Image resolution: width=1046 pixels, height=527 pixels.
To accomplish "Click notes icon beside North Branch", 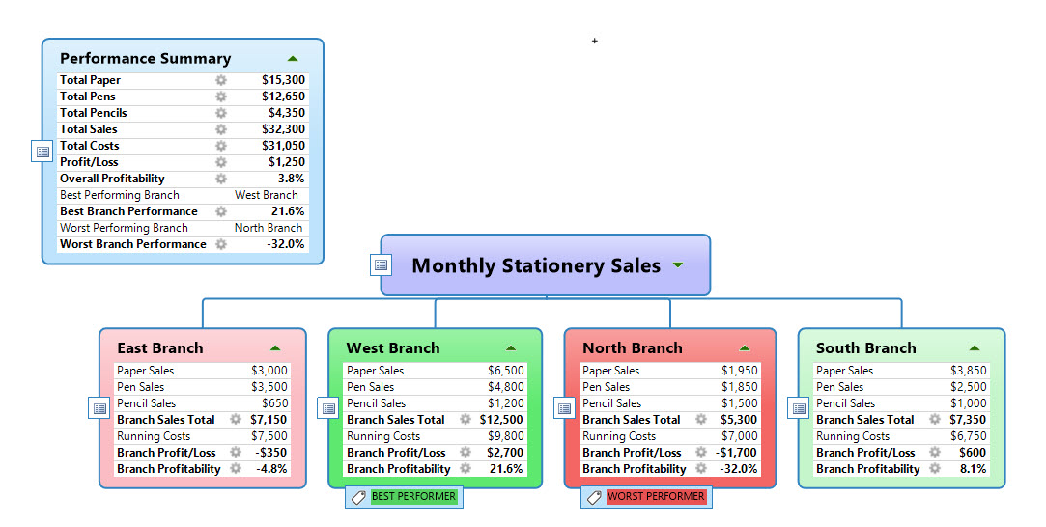I will click(x=565, y=408).
